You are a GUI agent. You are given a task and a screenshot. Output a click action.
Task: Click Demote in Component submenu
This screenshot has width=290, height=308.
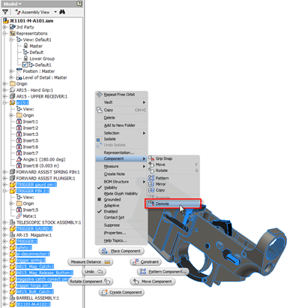click(173, 204)
